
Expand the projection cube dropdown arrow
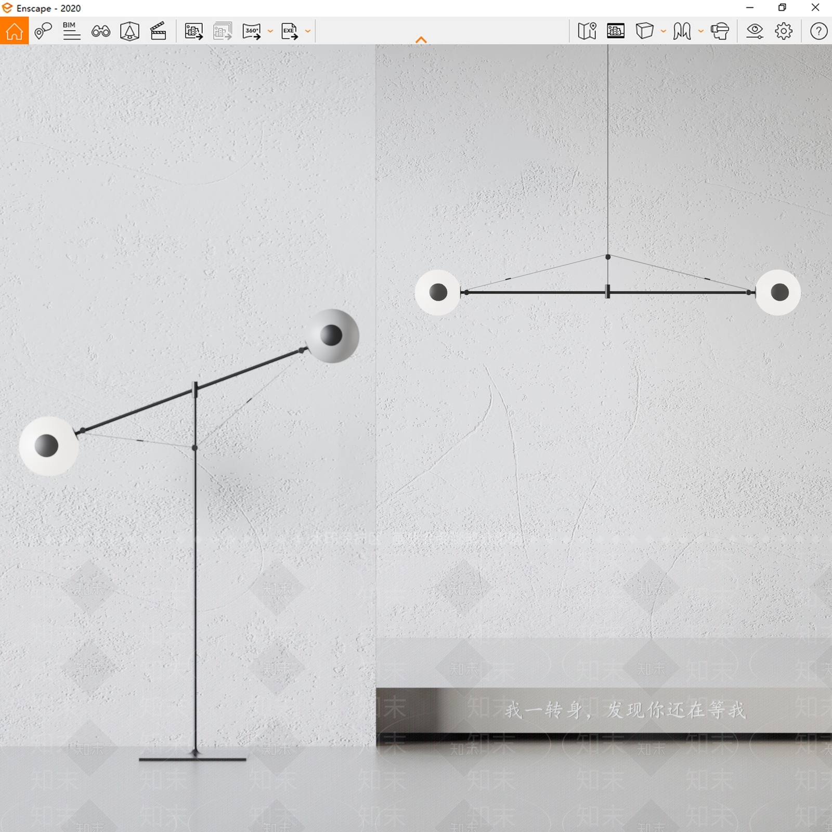(664, 31)
